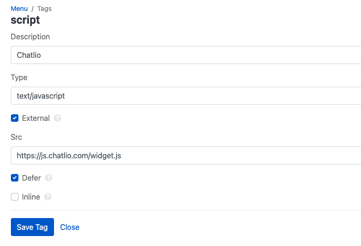Click the Inline label text
This screenshot has height=246, width=361.
[31, 197]
